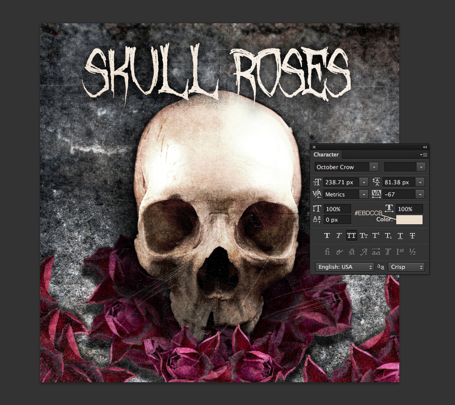The height and width of the screenshot is (405, 455).
Task: Collapse the Character panel to icons
Action: pos(425,146)
